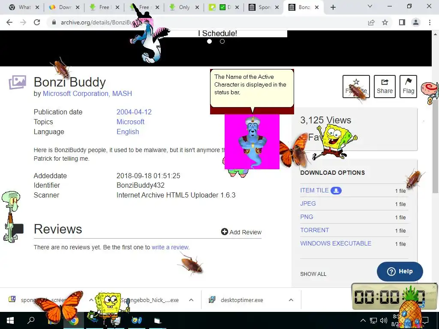This screenshot has height=329, width=439.
Task: Bookmark this tab with the star icon
Action: coord(385,22)
